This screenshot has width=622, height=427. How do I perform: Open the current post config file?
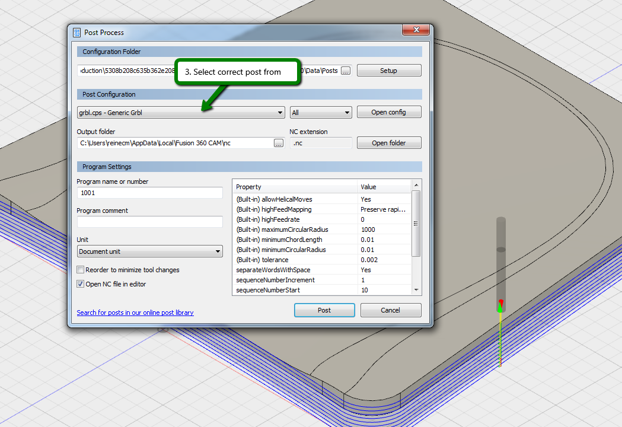point(389,112)
